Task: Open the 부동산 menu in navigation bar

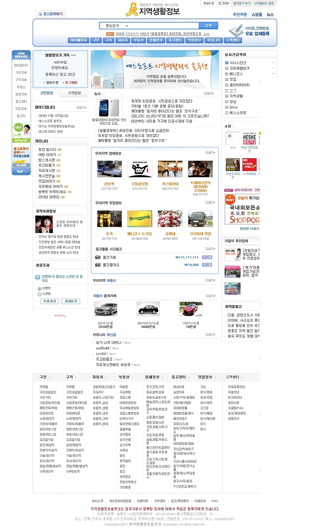Action: (138, 40)
